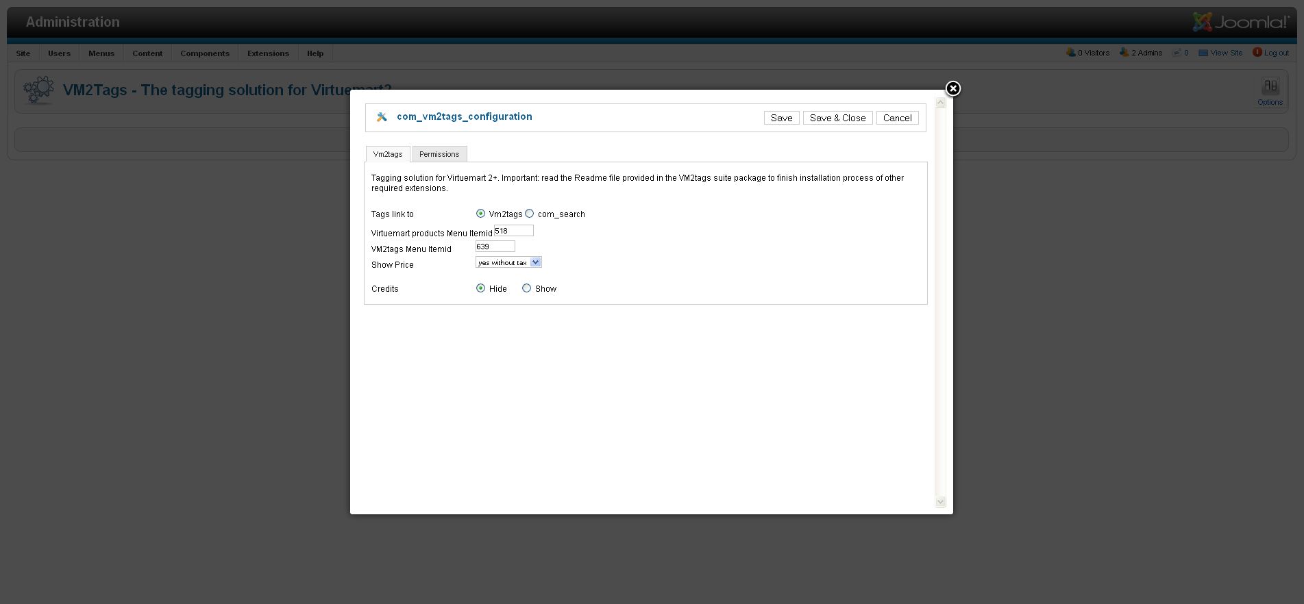
Task: Open the Site menu
Action: pos(23,53)
